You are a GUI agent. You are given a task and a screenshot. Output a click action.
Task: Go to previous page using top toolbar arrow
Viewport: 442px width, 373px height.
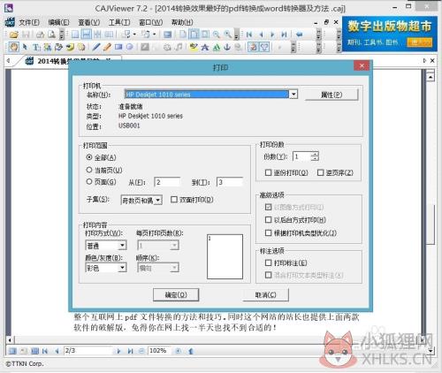point(261,34)
